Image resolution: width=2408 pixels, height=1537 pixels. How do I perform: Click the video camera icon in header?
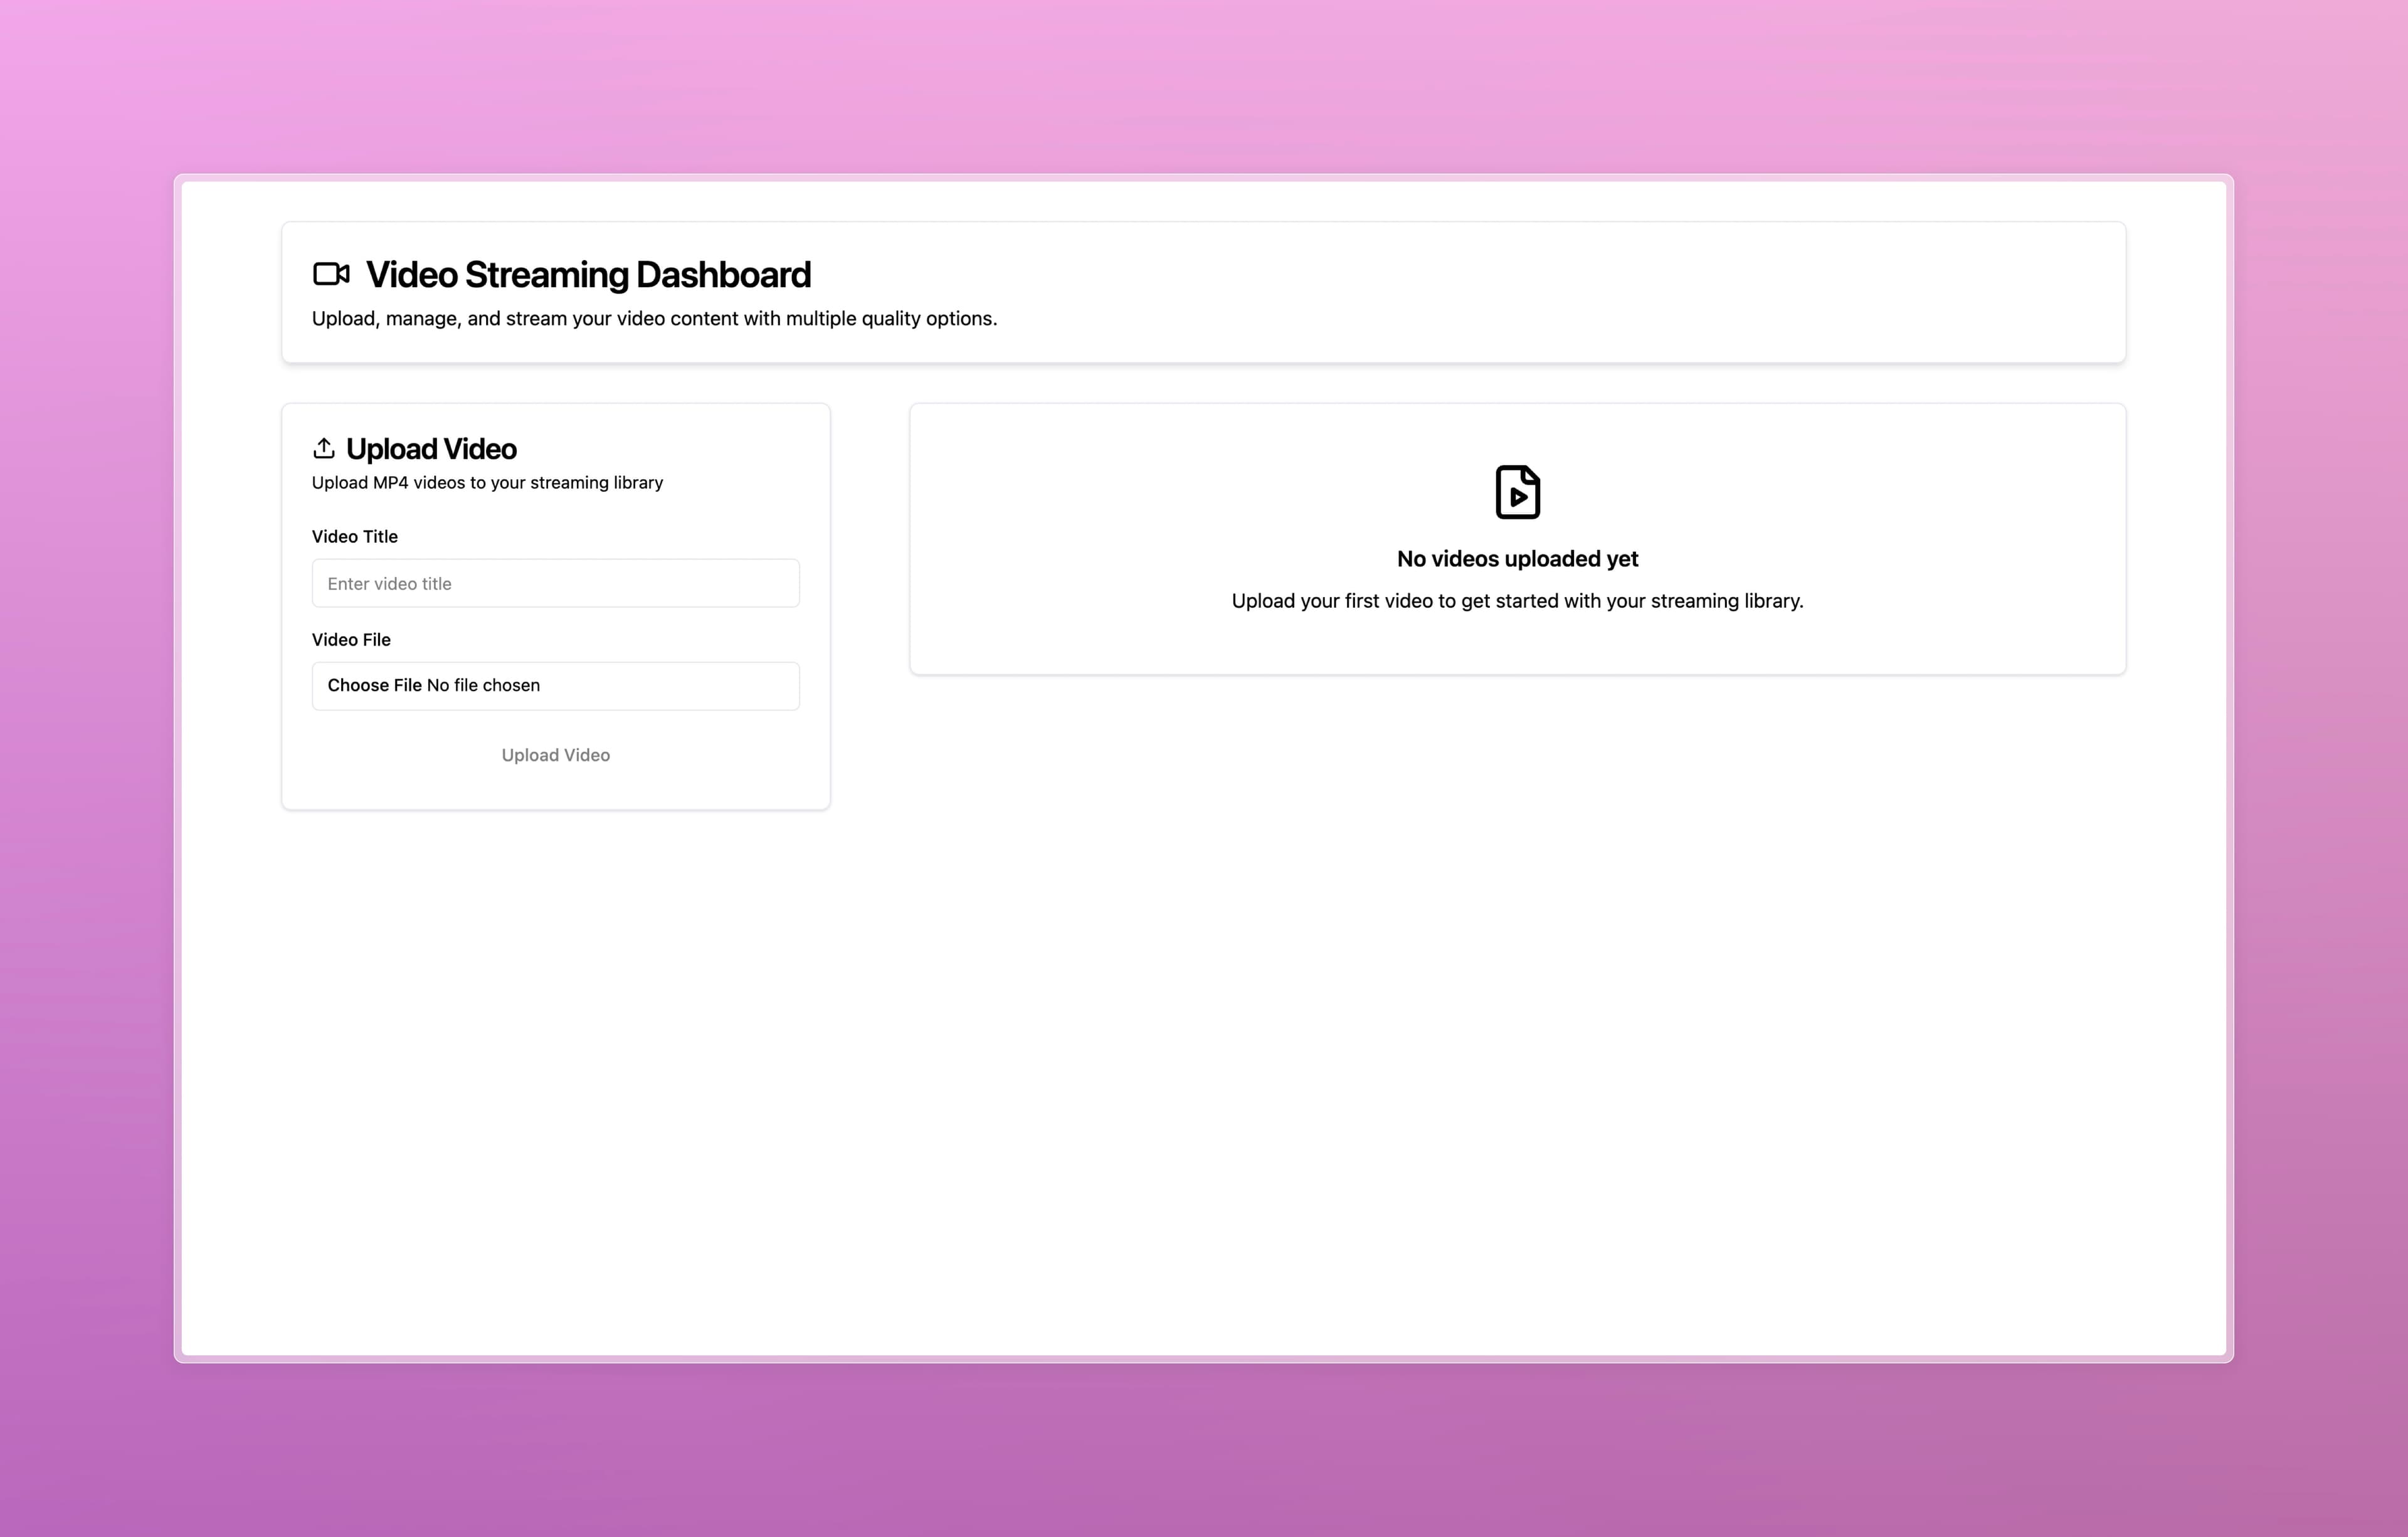(331, 274)
